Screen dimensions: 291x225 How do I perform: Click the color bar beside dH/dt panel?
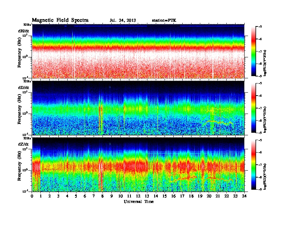(x=254, y=51)
